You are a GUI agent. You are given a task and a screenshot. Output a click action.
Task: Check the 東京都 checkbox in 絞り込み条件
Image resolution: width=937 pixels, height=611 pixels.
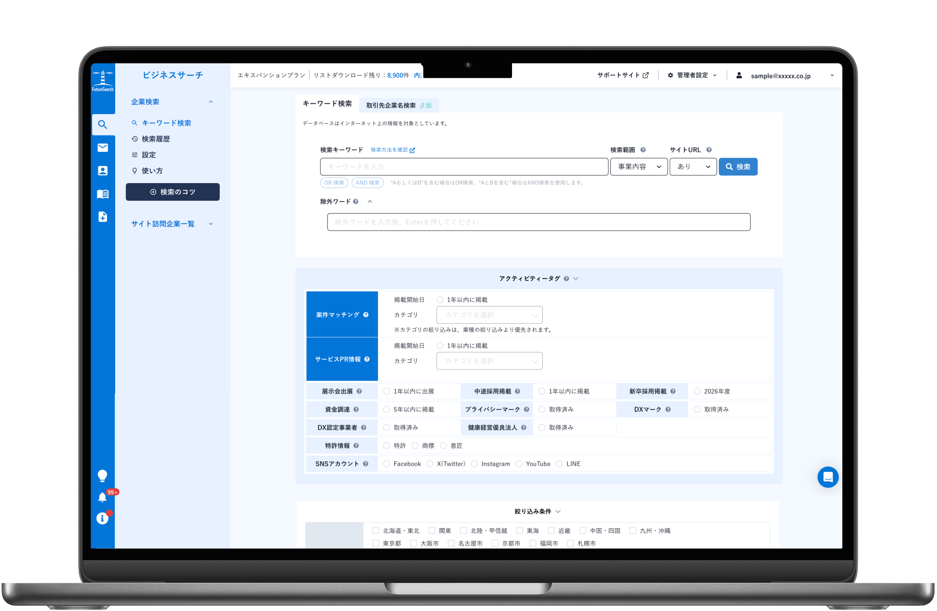click(x=376, y=544)
